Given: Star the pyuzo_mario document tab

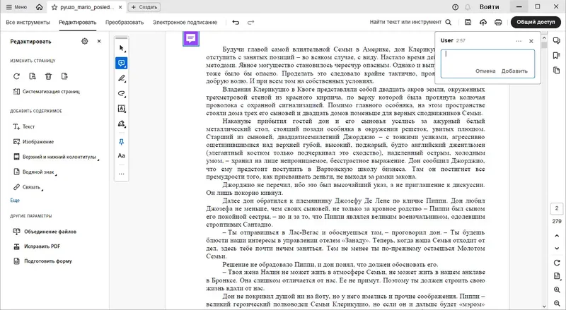Looking at the screenshot, I should pyautogui.click(x=54, y=7).
